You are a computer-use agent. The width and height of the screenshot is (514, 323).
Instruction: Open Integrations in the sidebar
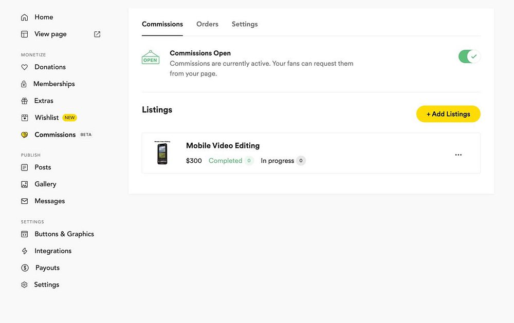(53, 251)
